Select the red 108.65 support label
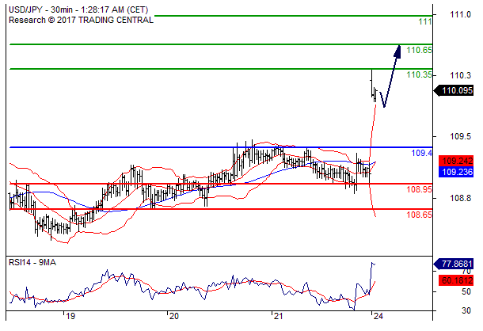This screenshot has width=483, height=331. tap(419, 215)
